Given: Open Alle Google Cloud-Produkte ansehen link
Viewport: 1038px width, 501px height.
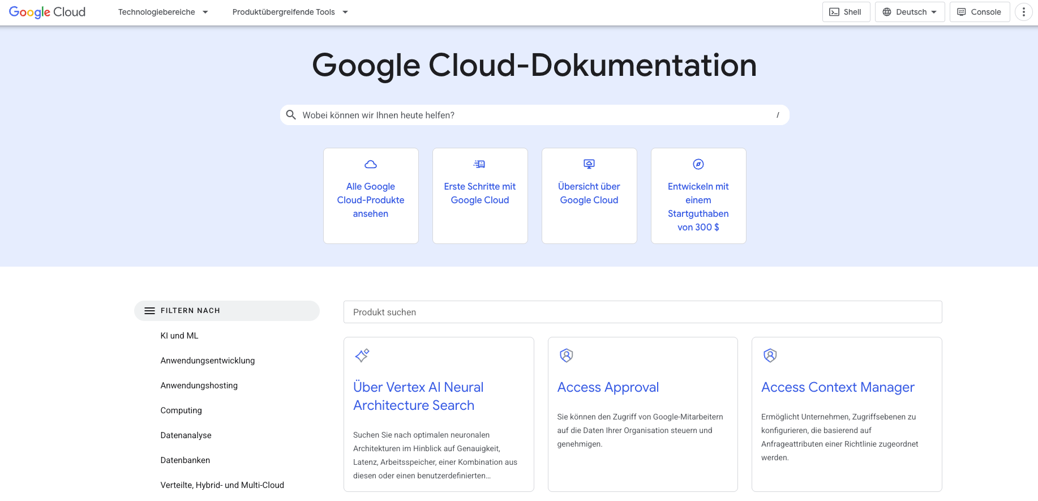Looking at the screenshot, I should point(371,200).
